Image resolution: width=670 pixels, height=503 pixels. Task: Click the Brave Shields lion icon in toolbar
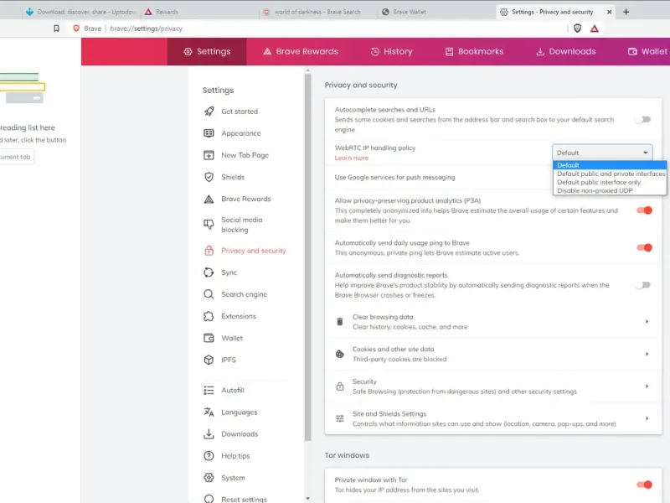pos(577,29)
